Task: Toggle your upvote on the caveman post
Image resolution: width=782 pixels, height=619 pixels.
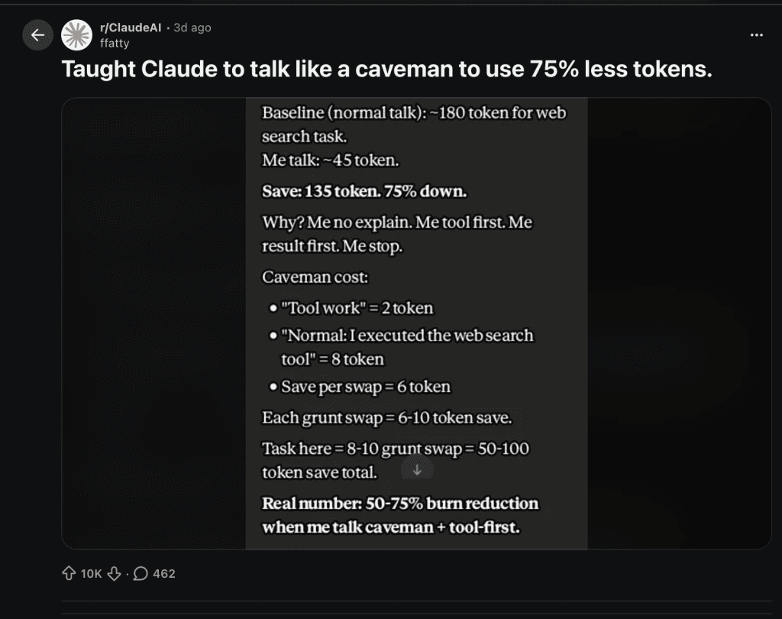Action: (x=69, y=572)
